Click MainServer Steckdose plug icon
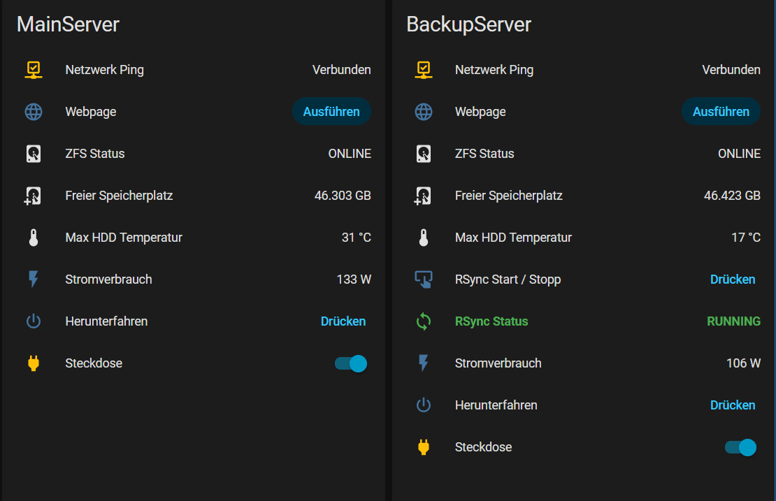 click(34, 363)
